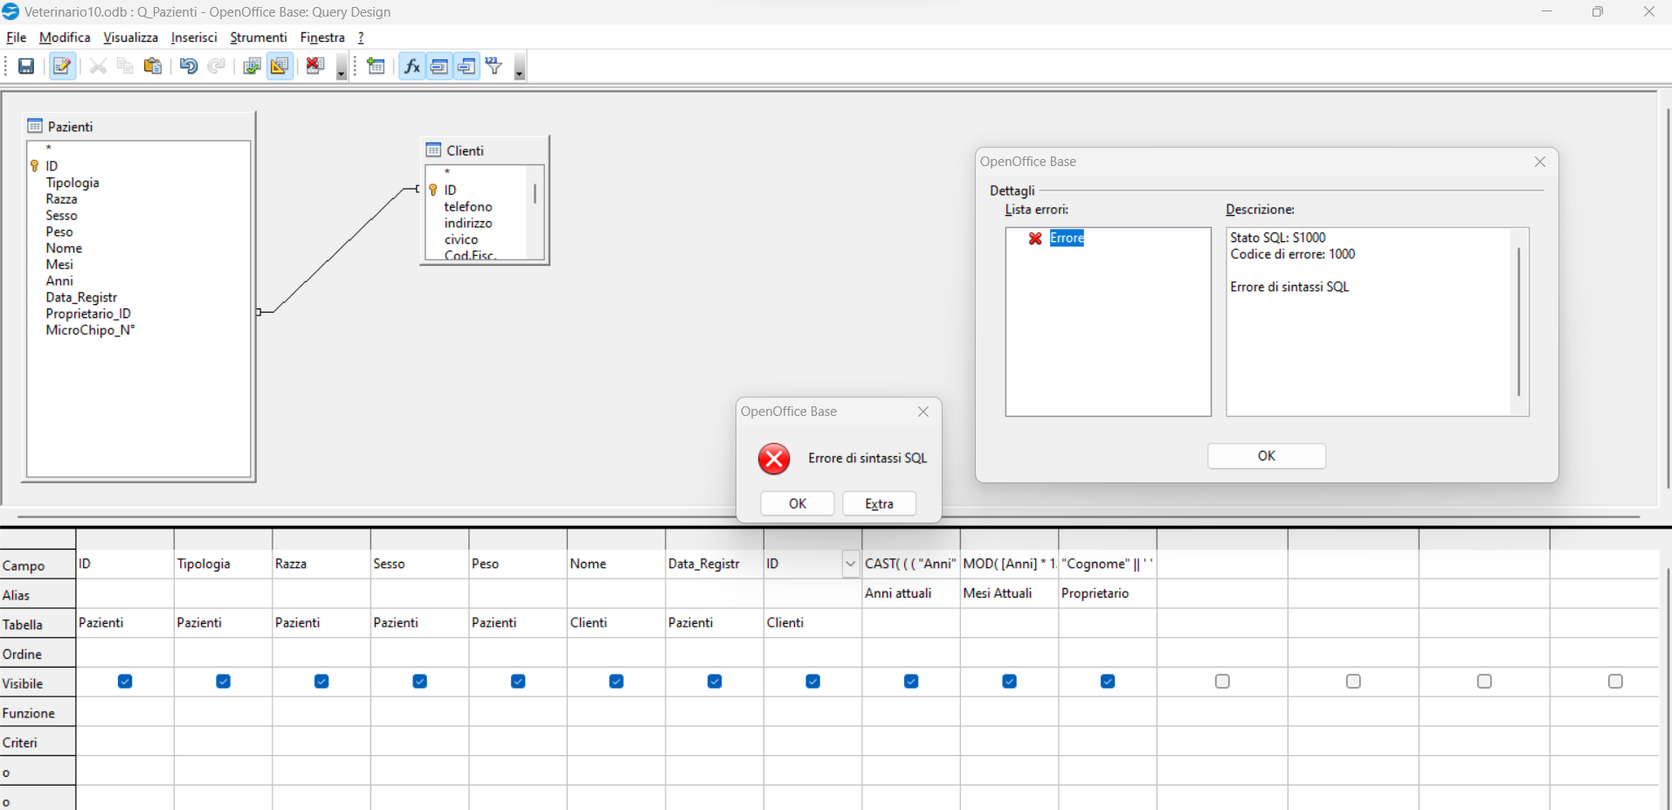Click the Clienti field list scrollbar
Image resolution: width=1672 pixels, height=810 pixels.
point(535,194)
